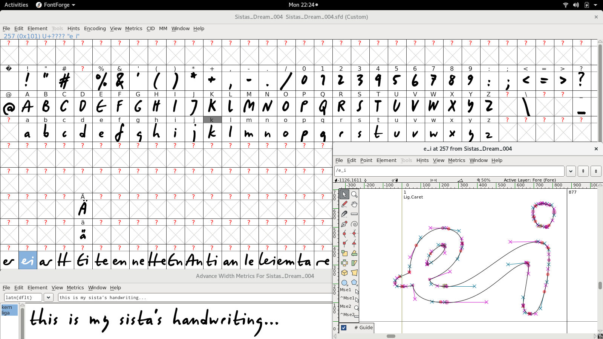Open the latn{dflt} script dropdown
This screenshot has width=603, height=339.
tap(49, 298)
